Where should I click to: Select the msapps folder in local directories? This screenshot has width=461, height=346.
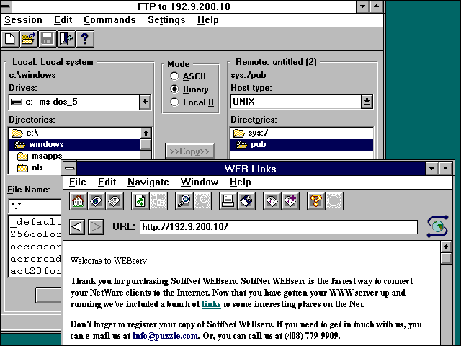pos(74,156)
